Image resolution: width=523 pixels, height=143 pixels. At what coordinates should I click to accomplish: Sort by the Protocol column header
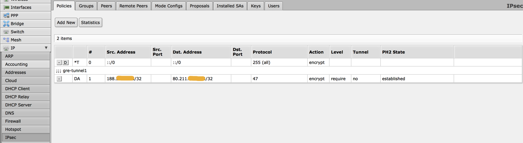pyautogui.click(x=262, y=52)
